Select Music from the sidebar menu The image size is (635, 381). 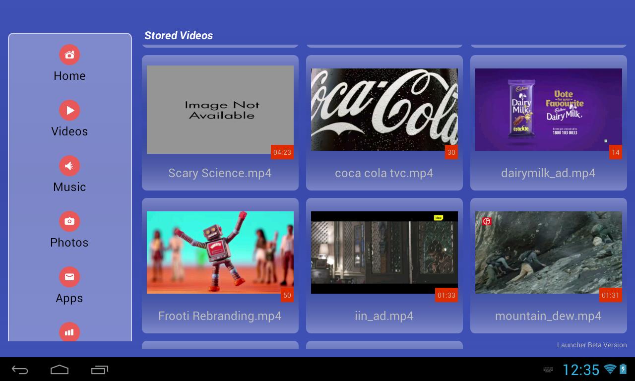pos(69,187)
